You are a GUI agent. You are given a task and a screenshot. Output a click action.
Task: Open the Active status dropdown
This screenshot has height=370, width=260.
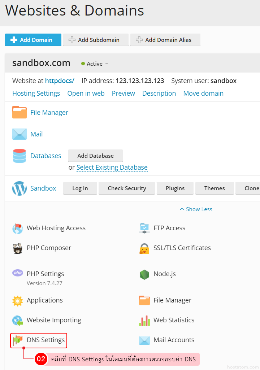pyautogui.click(x=95, y=64)
